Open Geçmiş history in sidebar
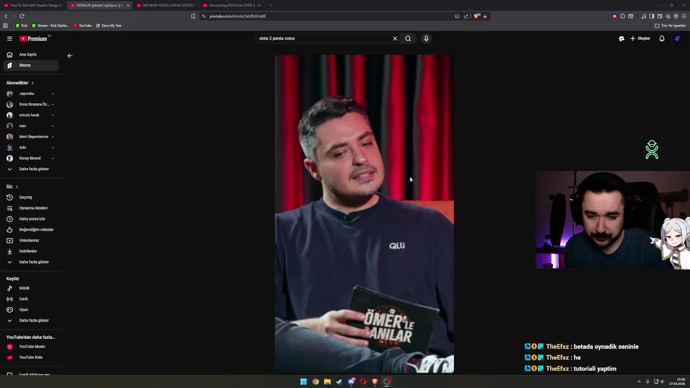This screenshot has width=690, height=388. (x=31, y=197)
